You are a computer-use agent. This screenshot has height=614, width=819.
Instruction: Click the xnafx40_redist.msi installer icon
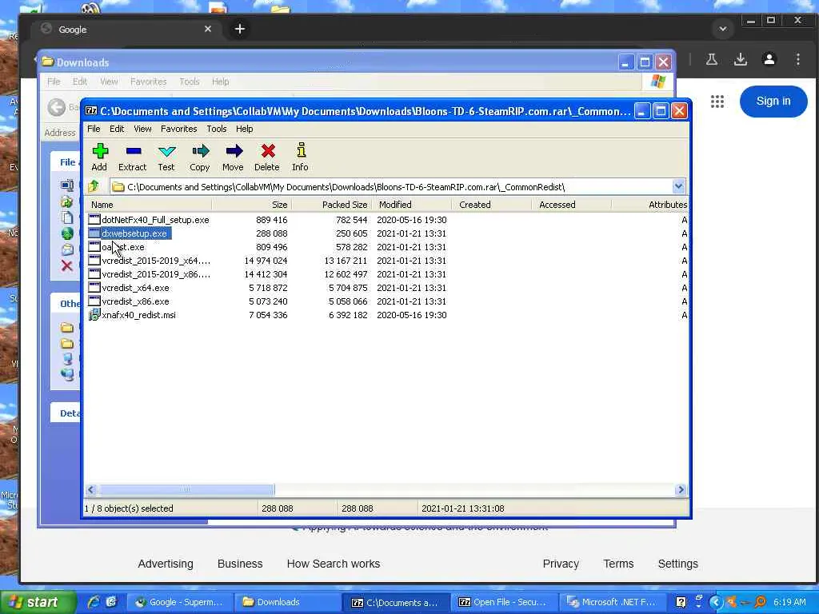pos(94,315)
